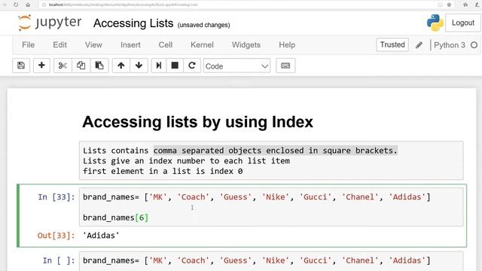This screenshot has height=271, width=482.
Task: Click the Accessing lists by using Index heading
Action: (x=197, y=122)
